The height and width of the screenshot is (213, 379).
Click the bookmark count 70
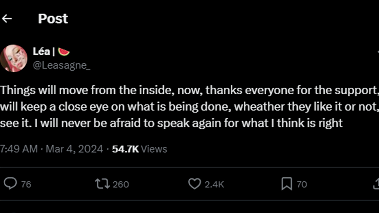tap(302, 184)
